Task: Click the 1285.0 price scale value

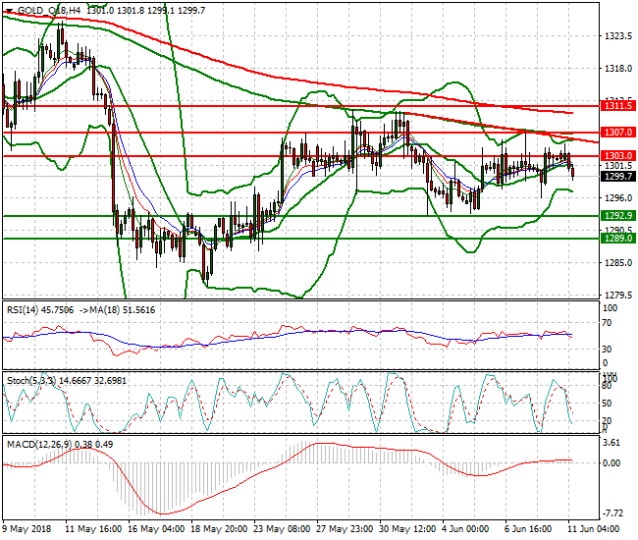Action: coord(618,263)
